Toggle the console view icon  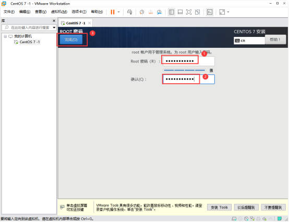(210, 12)
